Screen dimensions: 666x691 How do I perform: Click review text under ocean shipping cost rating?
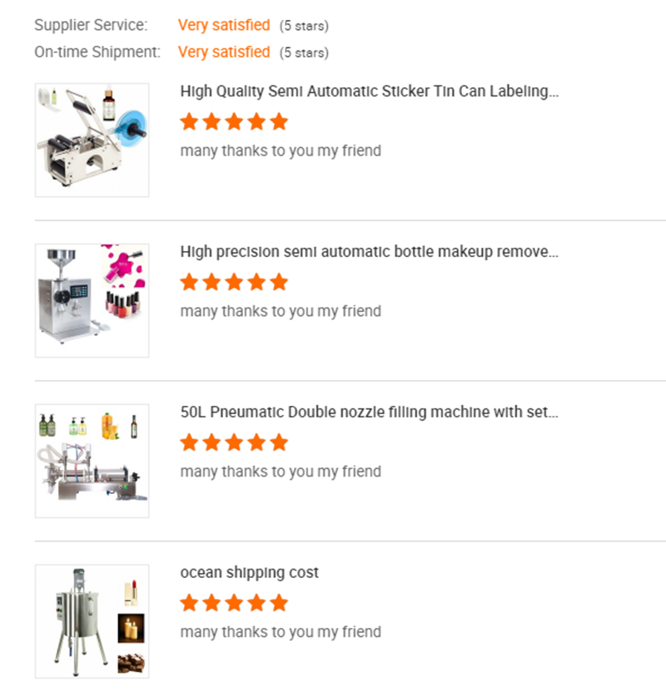(x=281, y=632)
